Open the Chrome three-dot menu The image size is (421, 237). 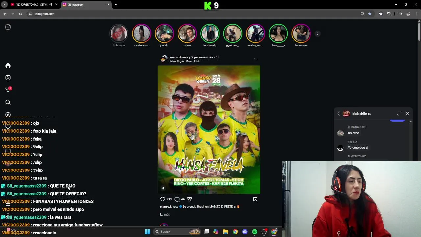416,14
